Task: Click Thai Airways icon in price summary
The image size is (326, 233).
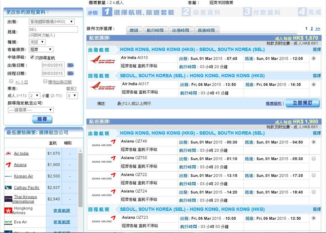Action: click(8, 199)
